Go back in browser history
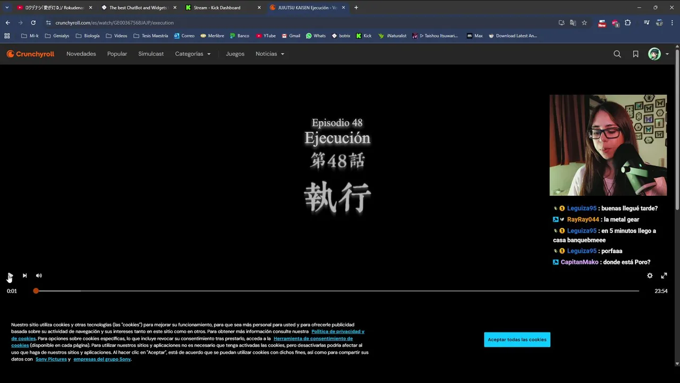Screen dimensions: 680x383 coord(7,23)
